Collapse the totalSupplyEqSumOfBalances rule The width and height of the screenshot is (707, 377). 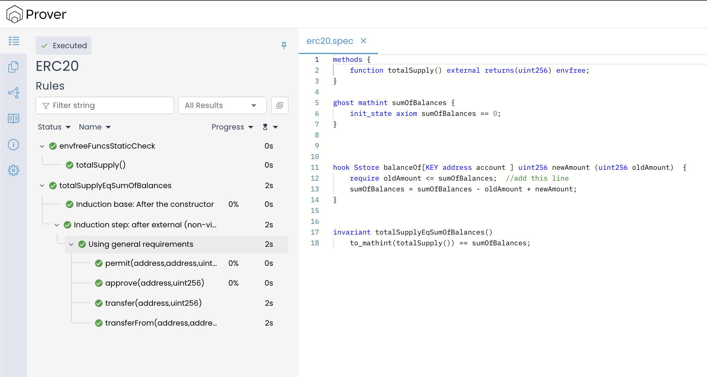(42, 186)
